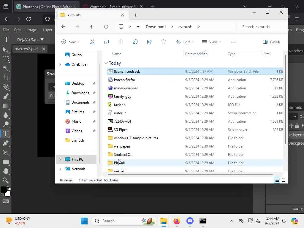Show hidden system tray icons
The image size is (304, 228).
232,221
